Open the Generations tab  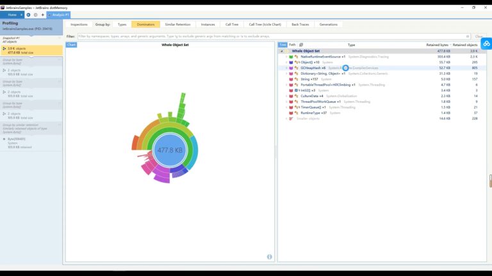click(329, 24)
